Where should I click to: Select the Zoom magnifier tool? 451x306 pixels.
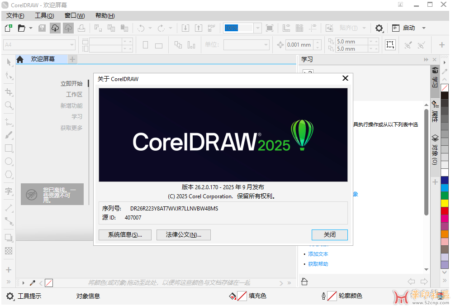[x=9, y=105]
